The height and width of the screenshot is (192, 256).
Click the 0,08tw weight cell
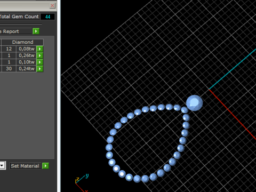tap(27, 49)
